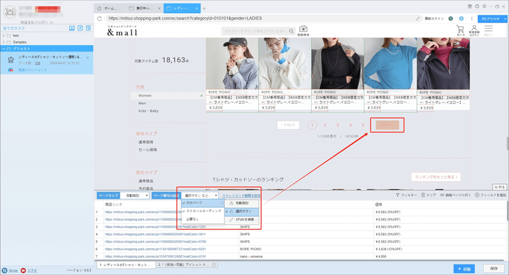Remove the Women filter with its X

(x=201, y=95)
